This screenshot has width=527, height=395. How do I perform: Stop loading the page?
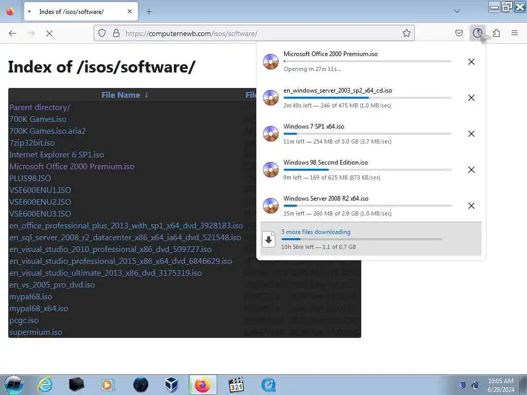click(49, 33)
